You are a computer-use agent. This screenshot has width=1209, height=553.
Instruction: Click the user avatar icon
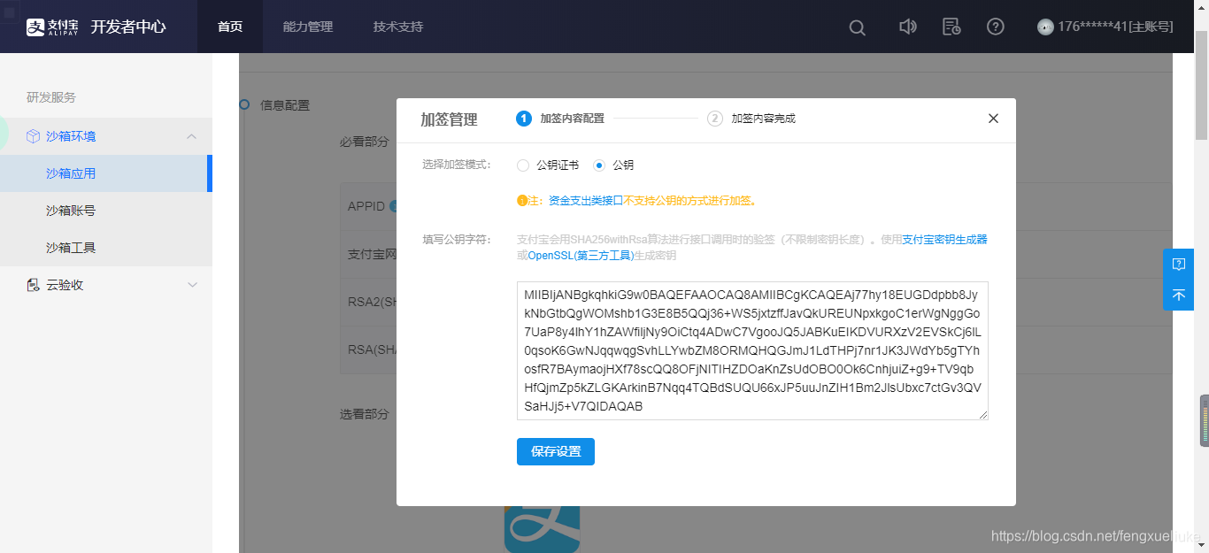click(x=1045, y=27)
